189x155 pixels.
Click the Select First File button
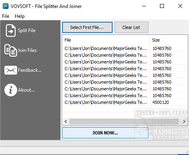tap(87, 27)
